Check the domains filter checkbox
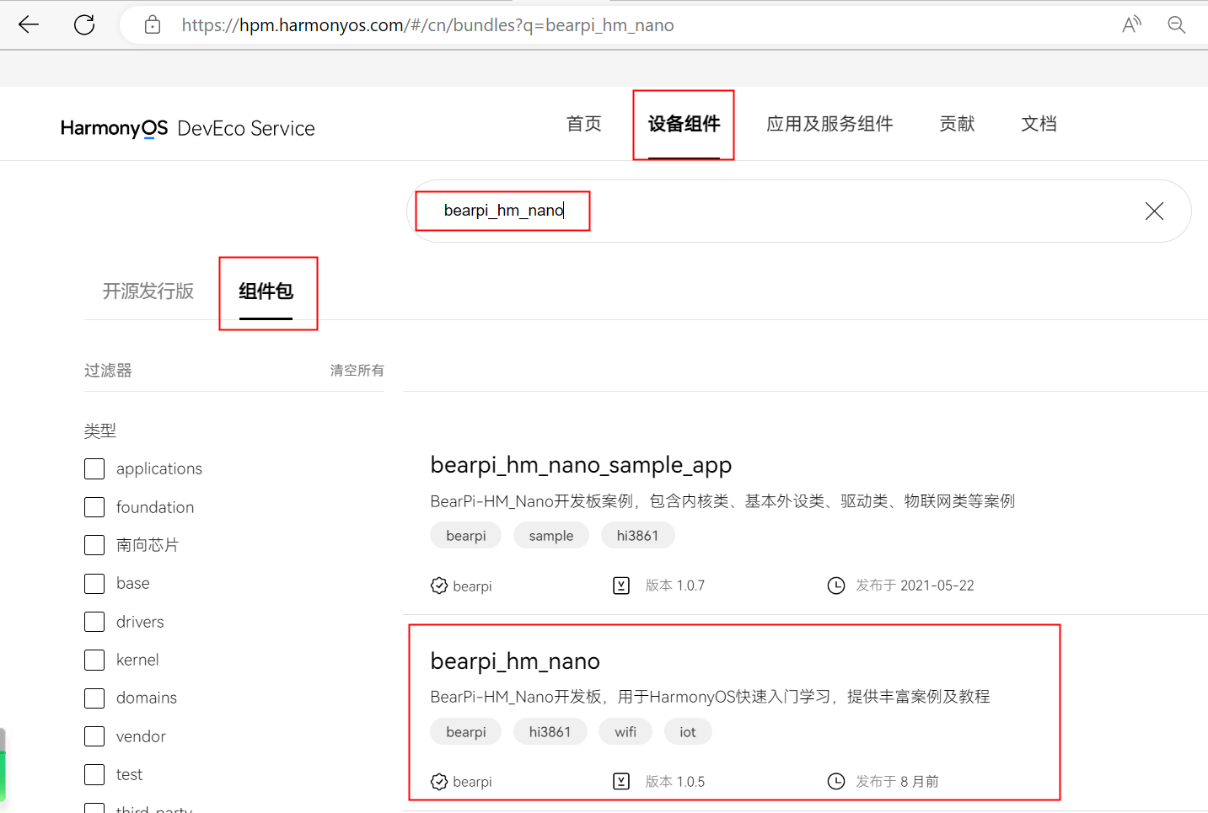 94,698
